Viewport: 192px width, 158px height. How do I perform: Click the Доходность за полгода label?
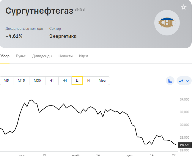pyautogui.click(x=24, y=29)
